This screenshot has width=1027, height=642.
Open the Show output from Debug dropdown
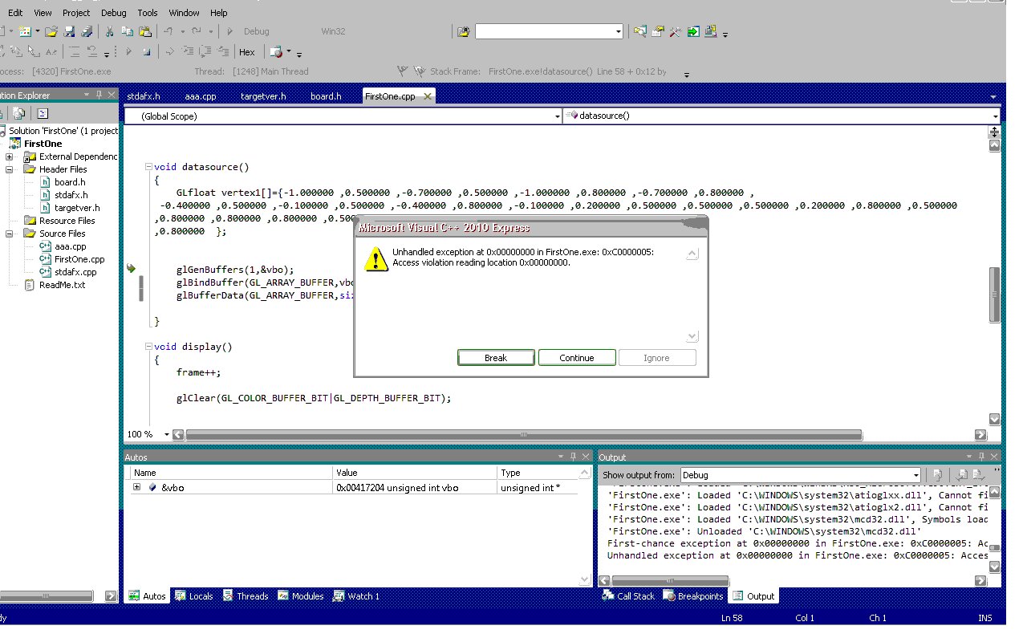(916, 474)
